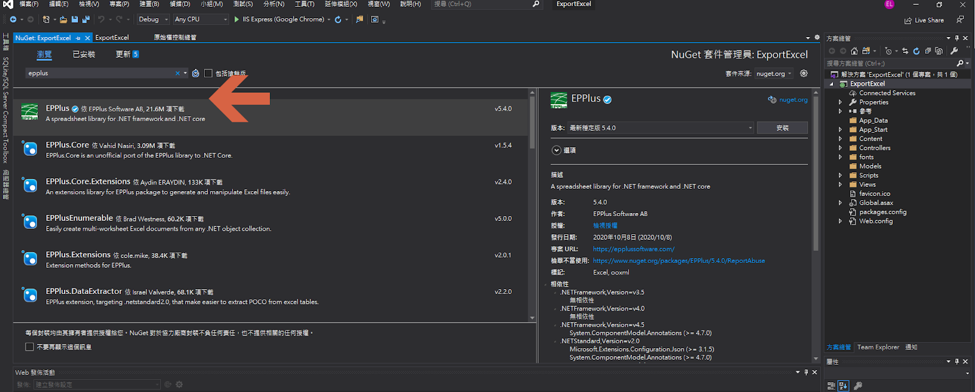Open NuGet package source settings gear
975x392 pixels.
click(804, 73)
